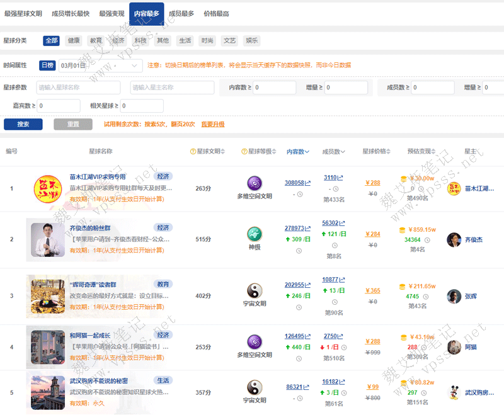Open the 武汉购房不能说的秘密 thumbnail

click(47, 392)
